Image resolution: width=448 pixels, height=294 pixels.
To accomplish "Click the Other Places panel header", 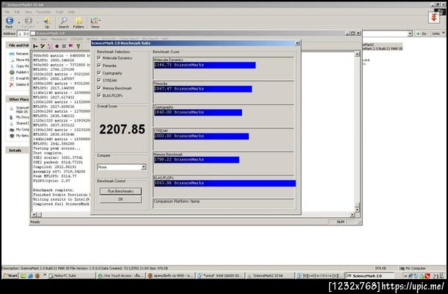I will 17,99.
